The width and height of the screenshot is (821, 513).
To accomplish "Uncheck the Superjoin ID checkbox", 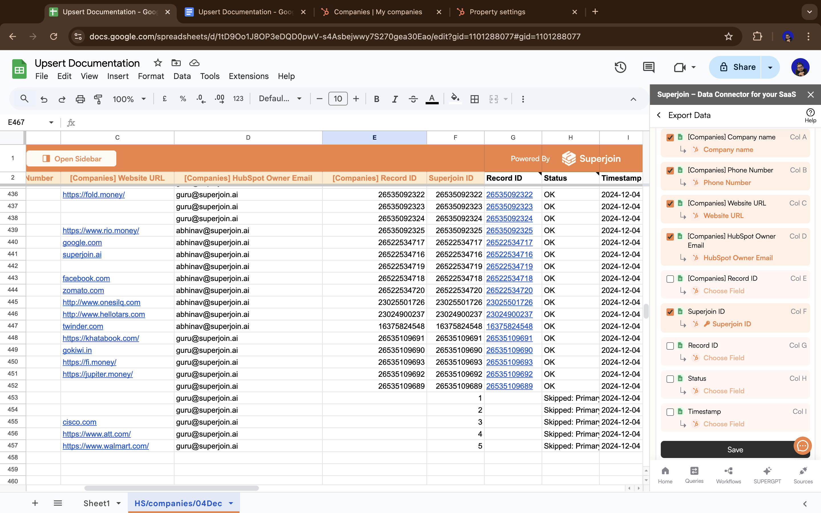I will point(670,312).
